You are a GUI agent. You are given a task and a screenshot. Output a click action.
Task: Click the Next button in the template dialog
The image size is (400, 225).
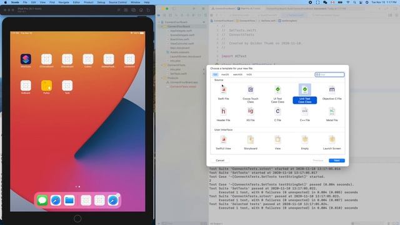coord(337,161)
